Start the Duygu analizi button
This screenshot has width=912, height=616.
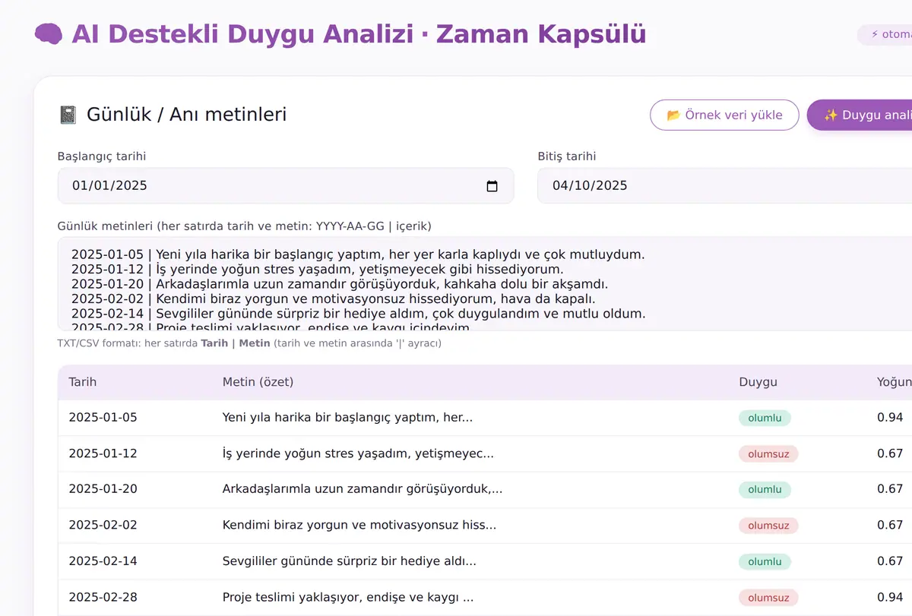tap(860, 115)
